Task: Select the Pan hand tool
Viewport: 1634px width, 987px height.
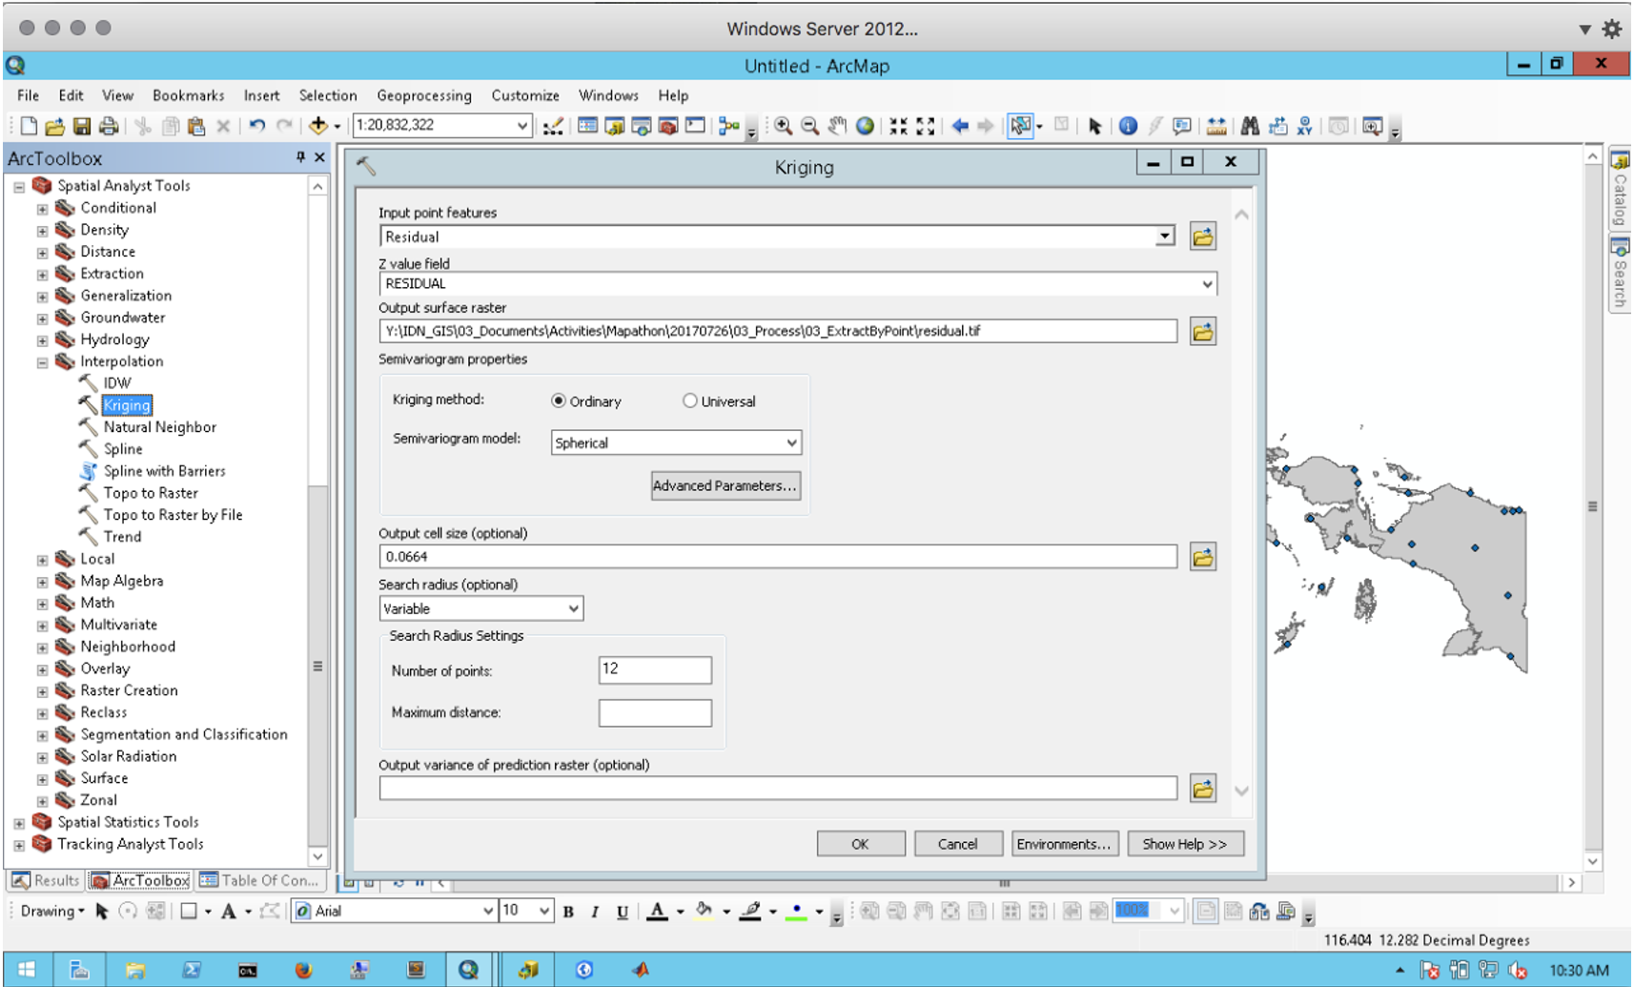Action: coord(837,126)
